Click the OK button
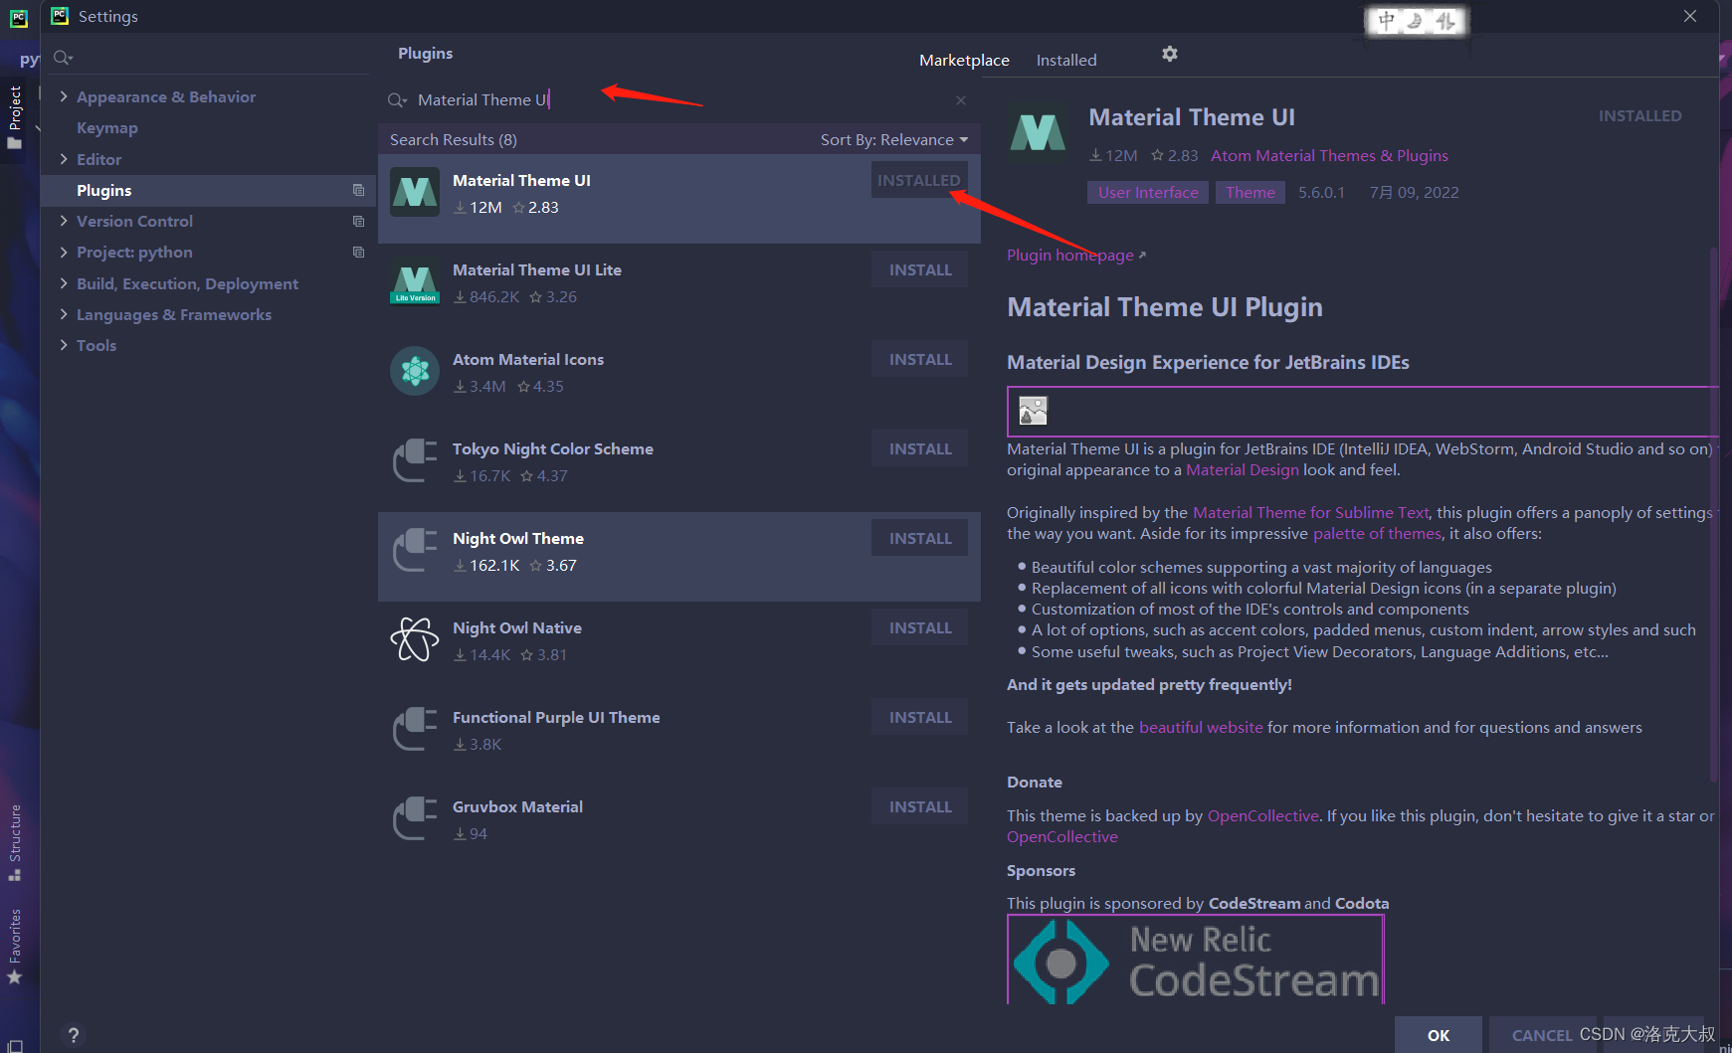This screenshot has height=1053, width=1732. (x=1438, y=1034)
